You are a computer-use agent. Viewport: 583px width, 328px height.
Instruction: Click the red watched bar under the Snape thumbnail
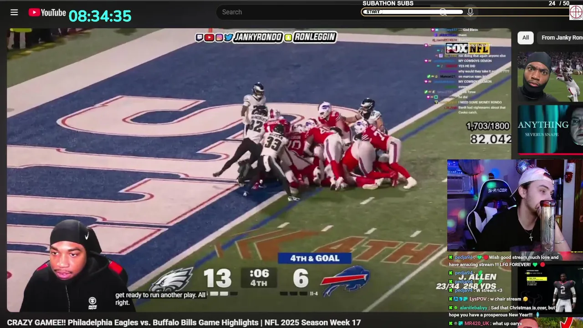(550, 154)
